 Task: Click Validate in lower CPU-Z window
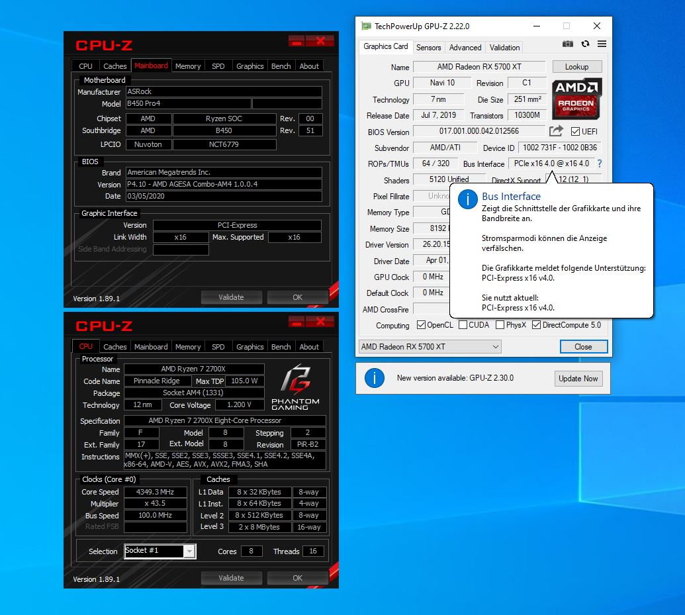click(231, 578)
